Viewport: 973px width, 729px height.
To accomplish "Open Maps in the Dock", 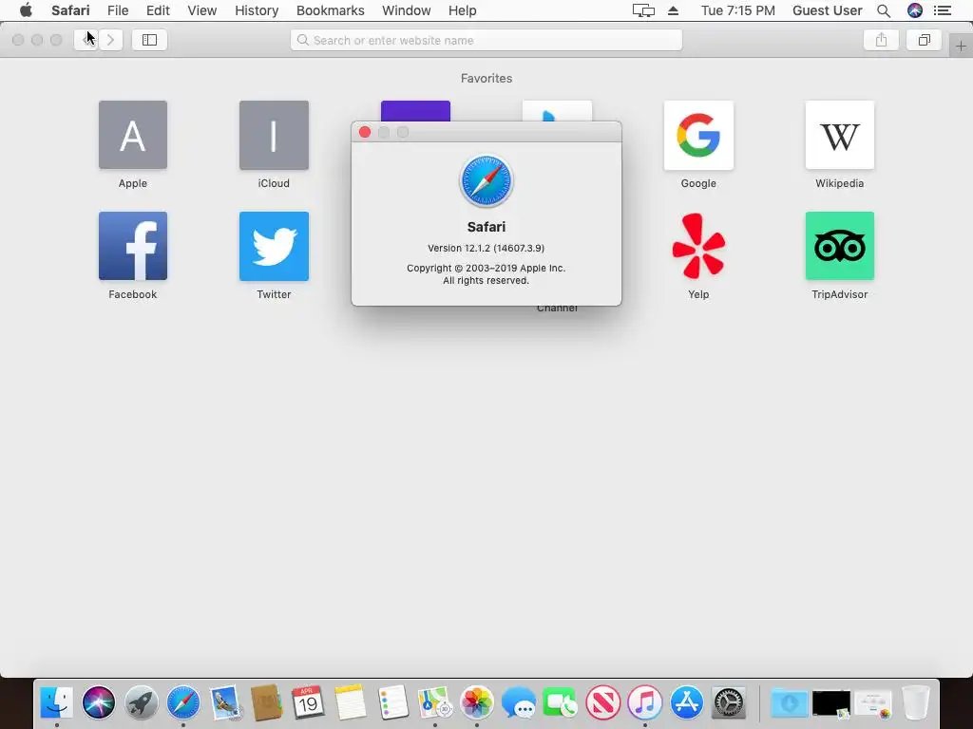I will tap(434, 702).
